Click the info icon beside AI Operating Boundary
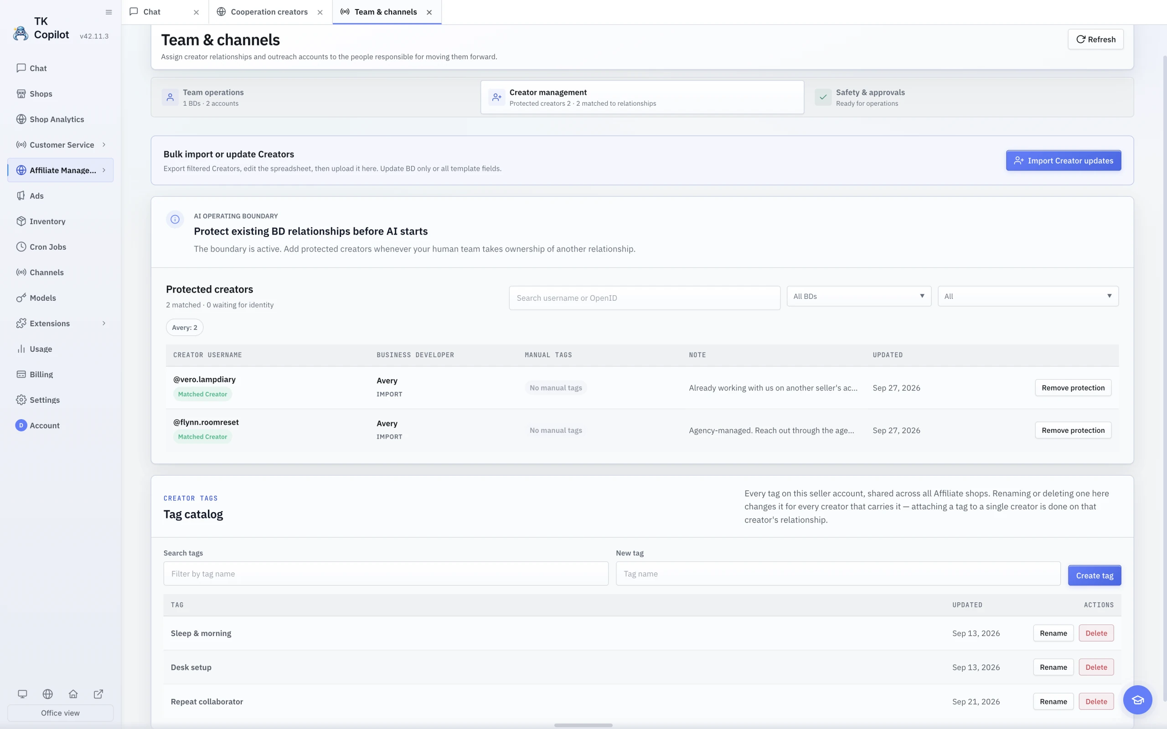 [x=175, y=219]
